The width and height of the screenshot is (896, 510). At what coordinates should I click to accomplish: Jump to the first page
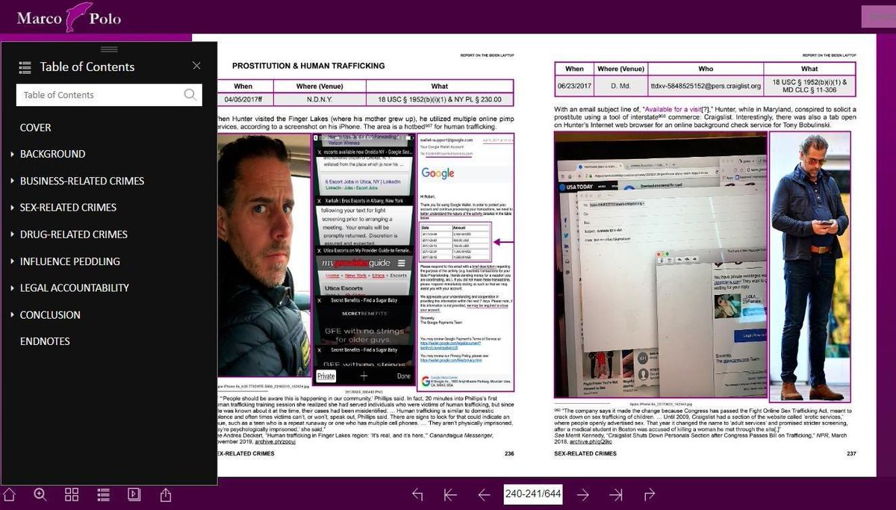(450, 494)
